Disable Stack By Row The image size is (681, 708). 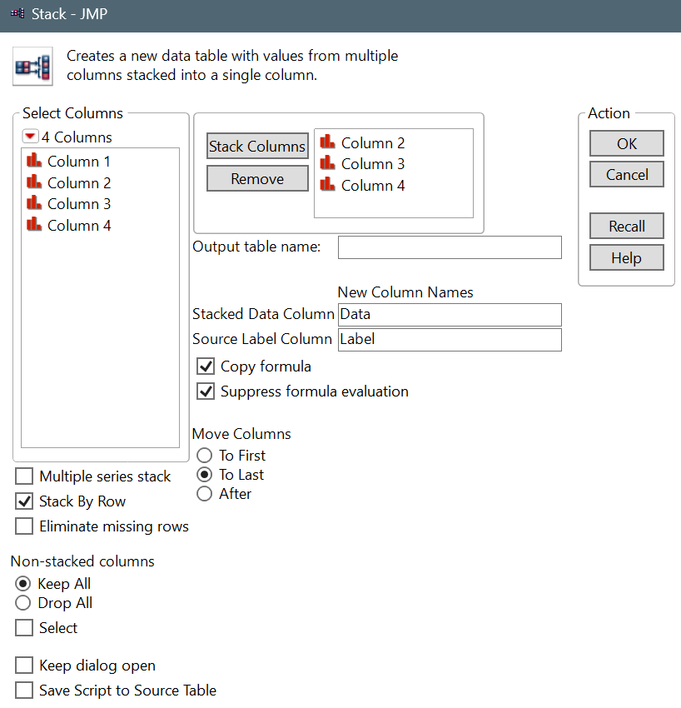click(x=23, y=501)
